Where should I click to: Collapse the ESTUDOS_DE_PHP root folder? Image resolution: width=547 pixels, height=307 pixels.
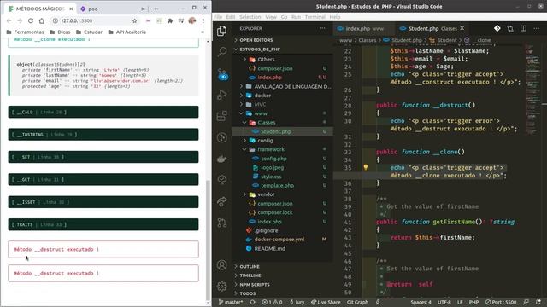[x=260, y=49]
